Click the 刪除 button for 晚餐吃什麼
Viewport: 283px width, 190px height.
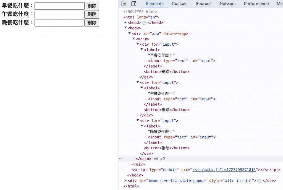point(92,23)
